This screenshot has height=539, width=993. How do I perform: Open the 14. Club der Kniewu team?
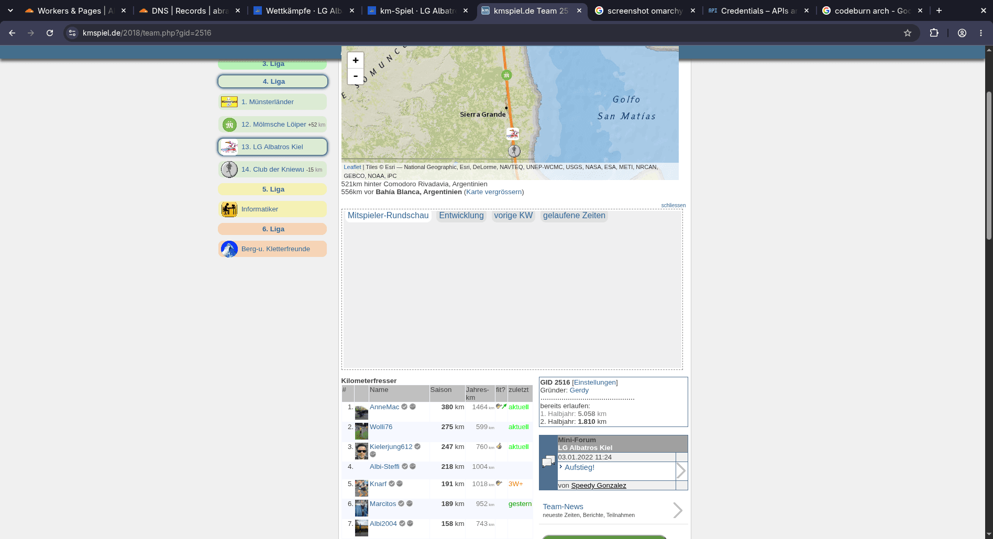(x=272, y=170)
